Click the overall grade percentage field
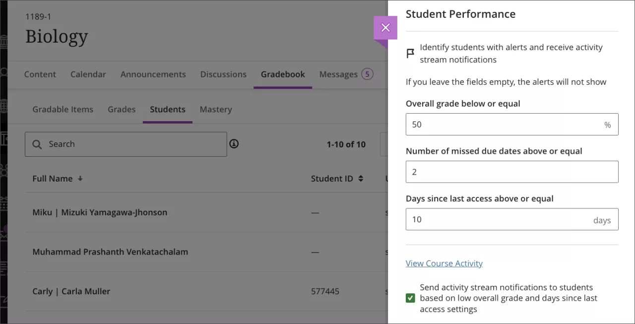Viewport: 635px width, 324px height. click(512, 124)
